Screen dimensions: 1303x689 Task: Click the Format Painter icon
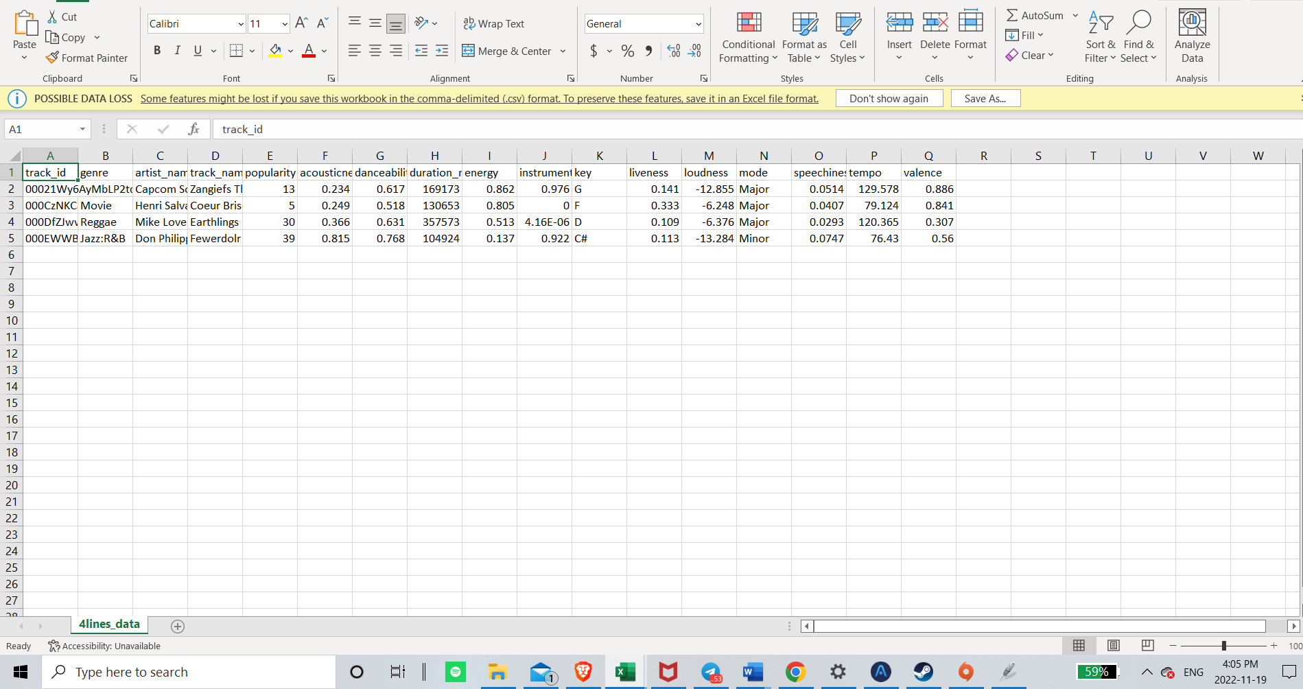click(52, 58)
